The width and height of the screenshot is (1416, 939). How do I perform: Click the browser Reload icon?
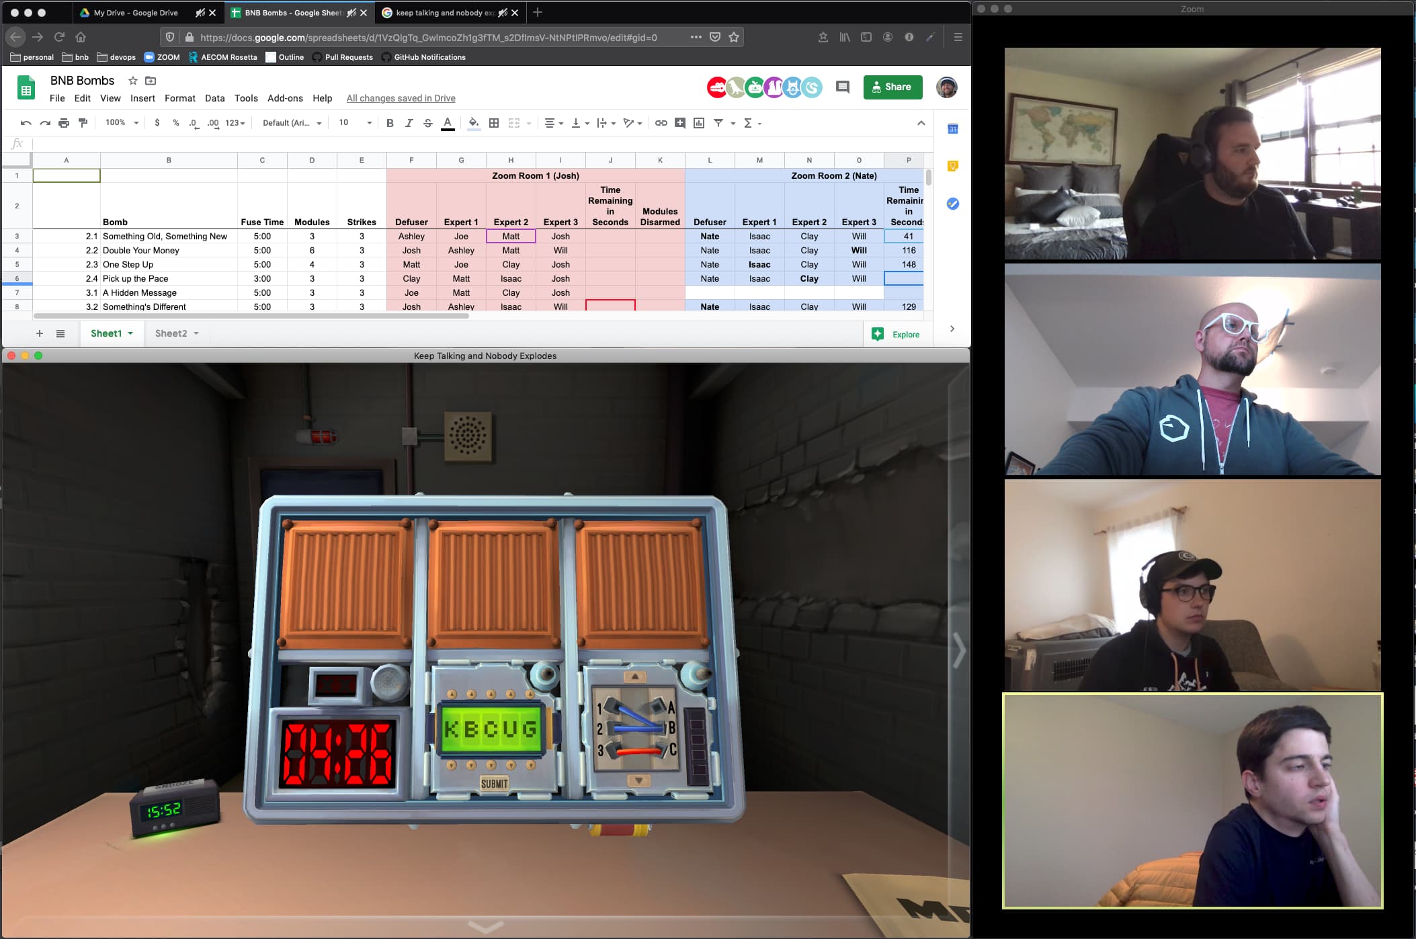59,37
